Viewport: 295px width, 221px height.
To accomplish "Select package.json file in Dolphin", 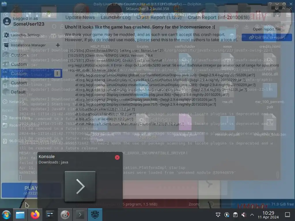I will click(185, 125).
